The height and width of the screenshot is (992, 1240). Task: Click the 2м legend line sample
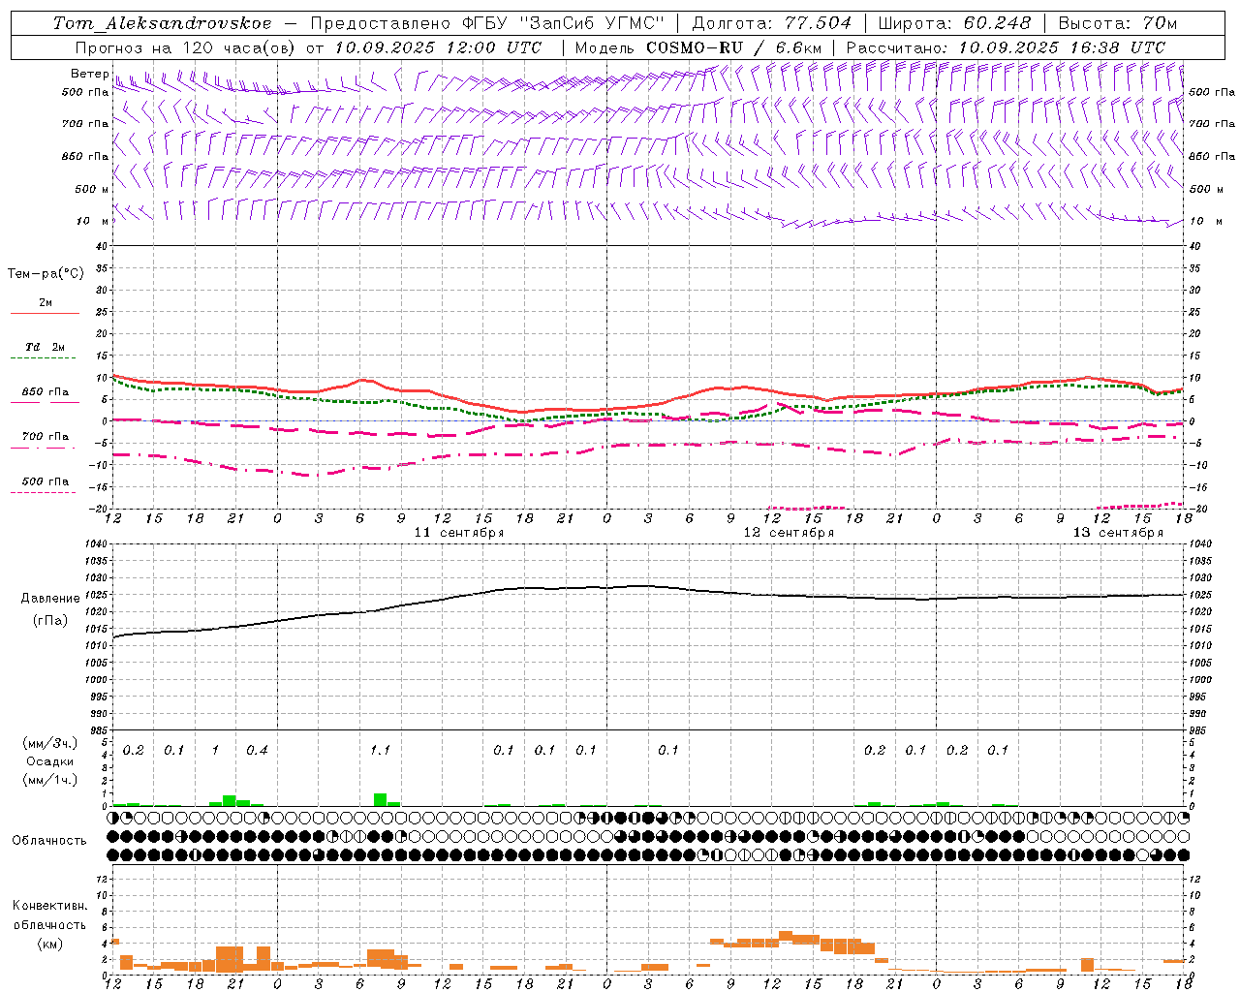point(45,314)
